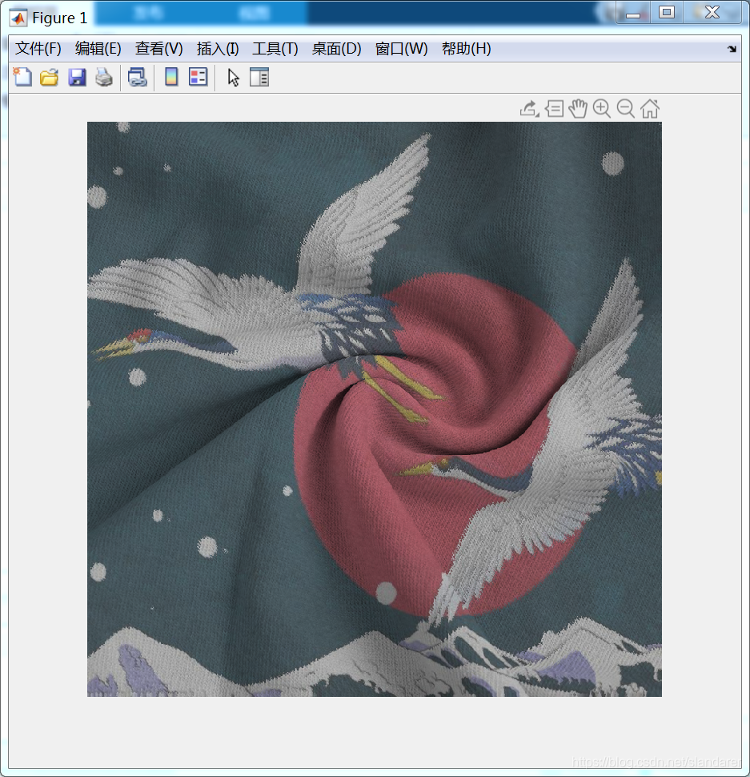Maximize the Figure 1 window
The height and width of the screenshot is (777, 750).
666,13
